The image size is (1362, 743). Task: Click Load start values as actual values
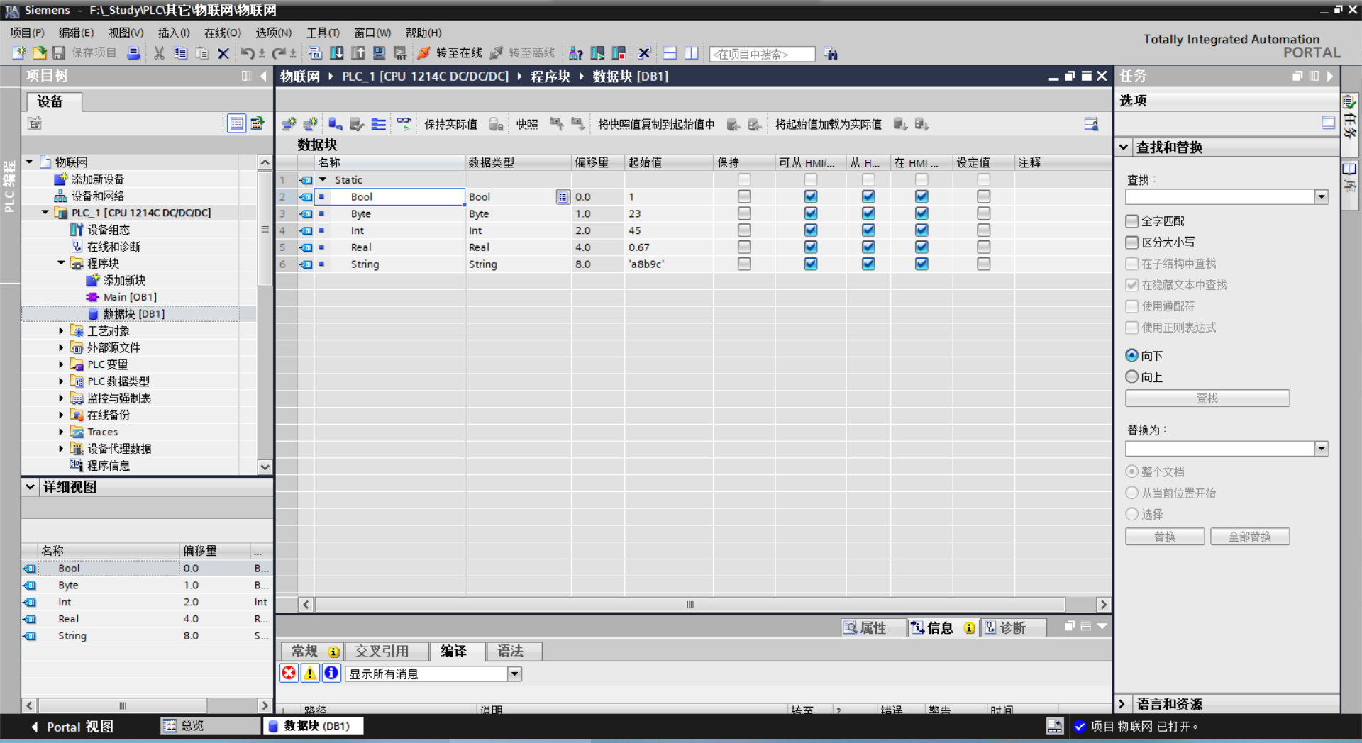click(829, 124)
